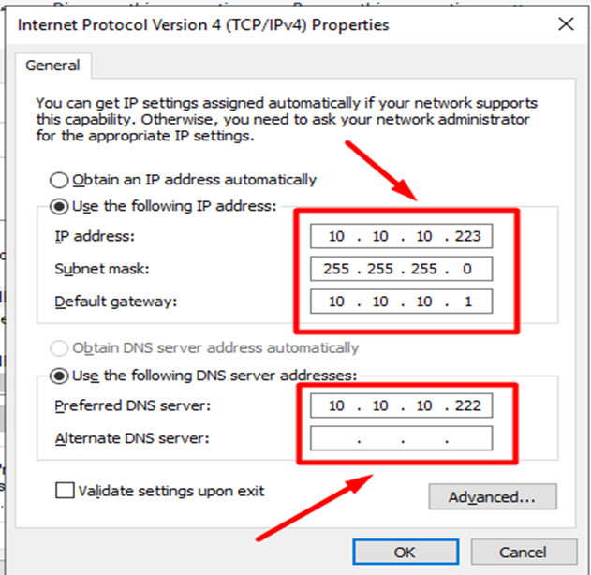This screenshot has height=575, width=591.
Task: Select Use the following DNS server addresses
Action: [x=59, y=376]
